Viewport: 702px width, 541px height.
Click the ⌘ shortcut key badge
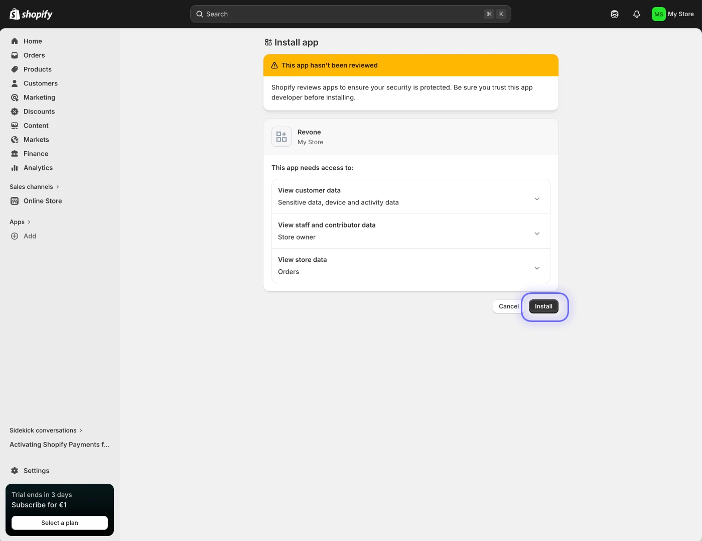pyautogui.click(x=489, y=14)
